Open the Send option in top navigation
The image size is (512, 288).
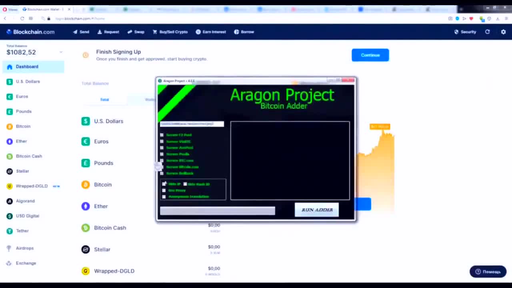coord(81,32)
